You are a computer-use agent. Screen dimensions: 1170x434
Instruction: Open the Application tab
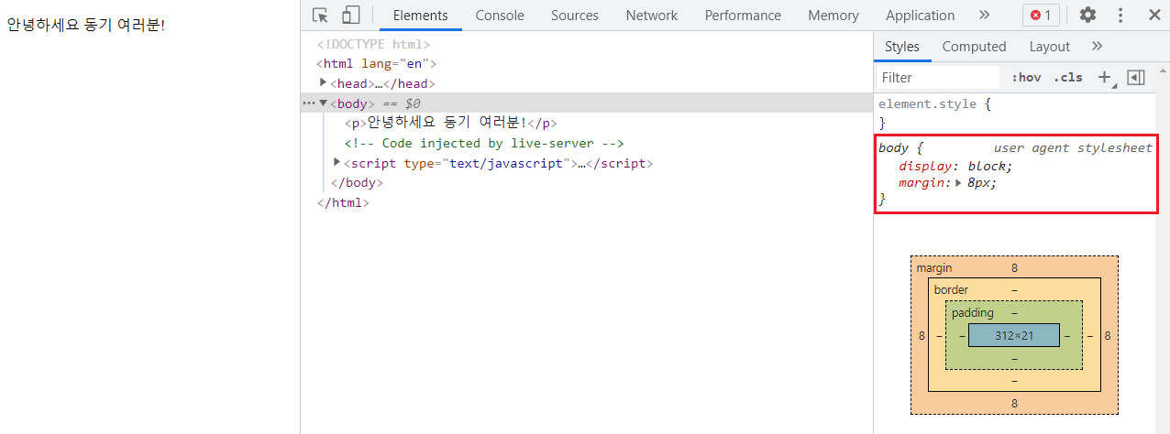tap(920, 16)
